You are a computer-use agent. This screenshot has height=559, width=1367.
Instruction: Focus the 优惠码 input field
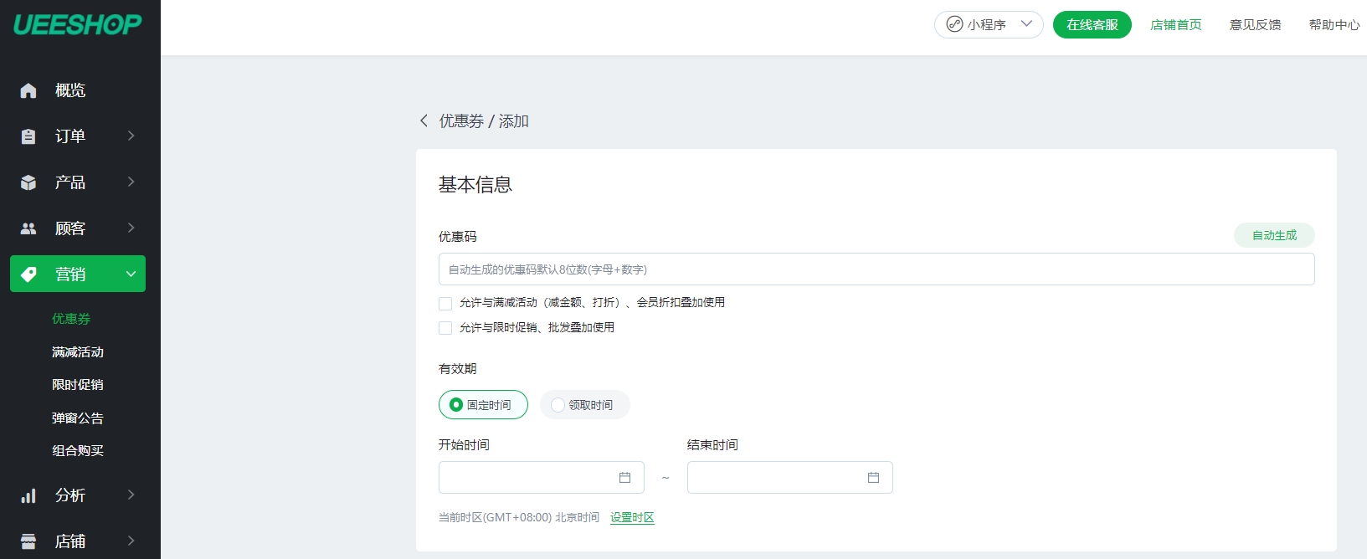click(x=876, y=269)
